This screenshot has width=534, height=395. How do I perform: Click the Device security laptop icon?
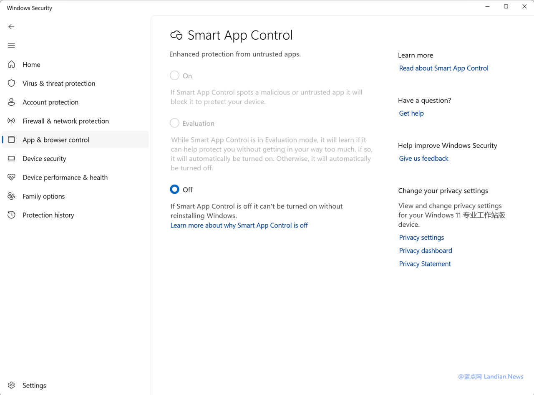[11, 158]
